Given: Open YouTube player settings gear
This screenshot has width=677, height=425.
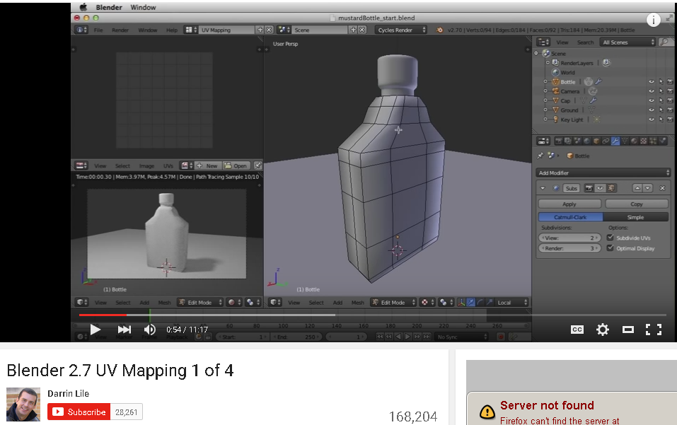Looking at the screenshot, I should click(602, 330).
